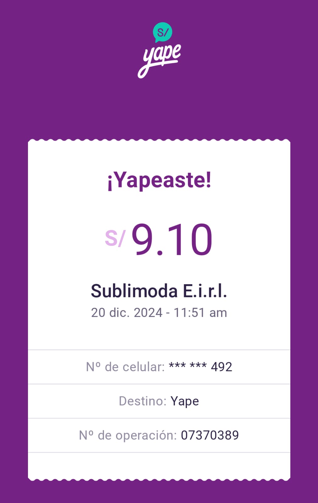Click the teal S/ speech bubble icon

162,32
